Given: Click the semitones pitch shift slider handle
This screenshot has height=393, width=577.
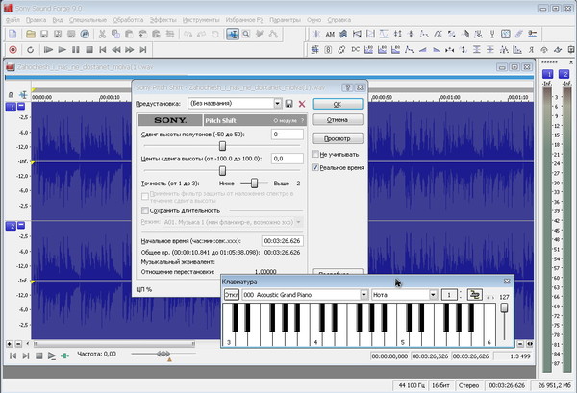Looking at the screenshot, I should coord(222,146).
